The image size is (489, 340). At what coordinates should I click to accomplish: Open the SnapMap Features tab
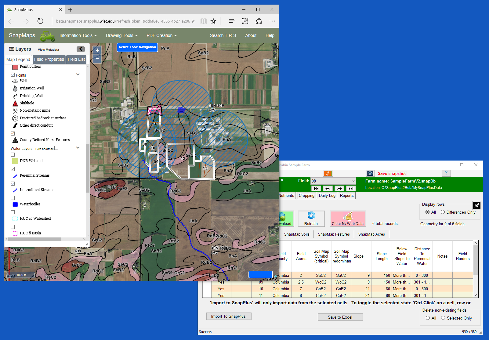coord(334,234)
